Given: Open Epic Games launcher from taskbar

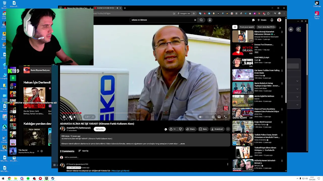Looking at the screenshot, I should pyautogui.click(x=47, y=178).
